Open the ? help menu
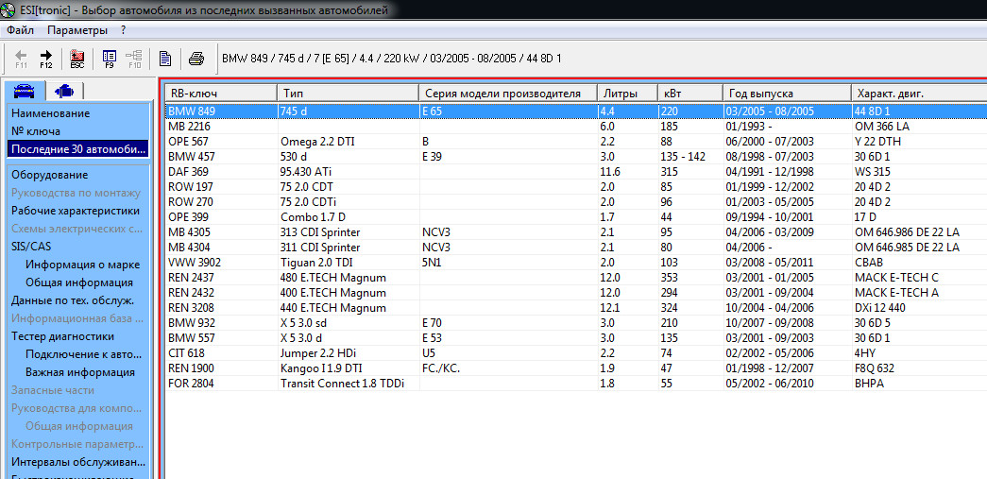 click(124, 30)
